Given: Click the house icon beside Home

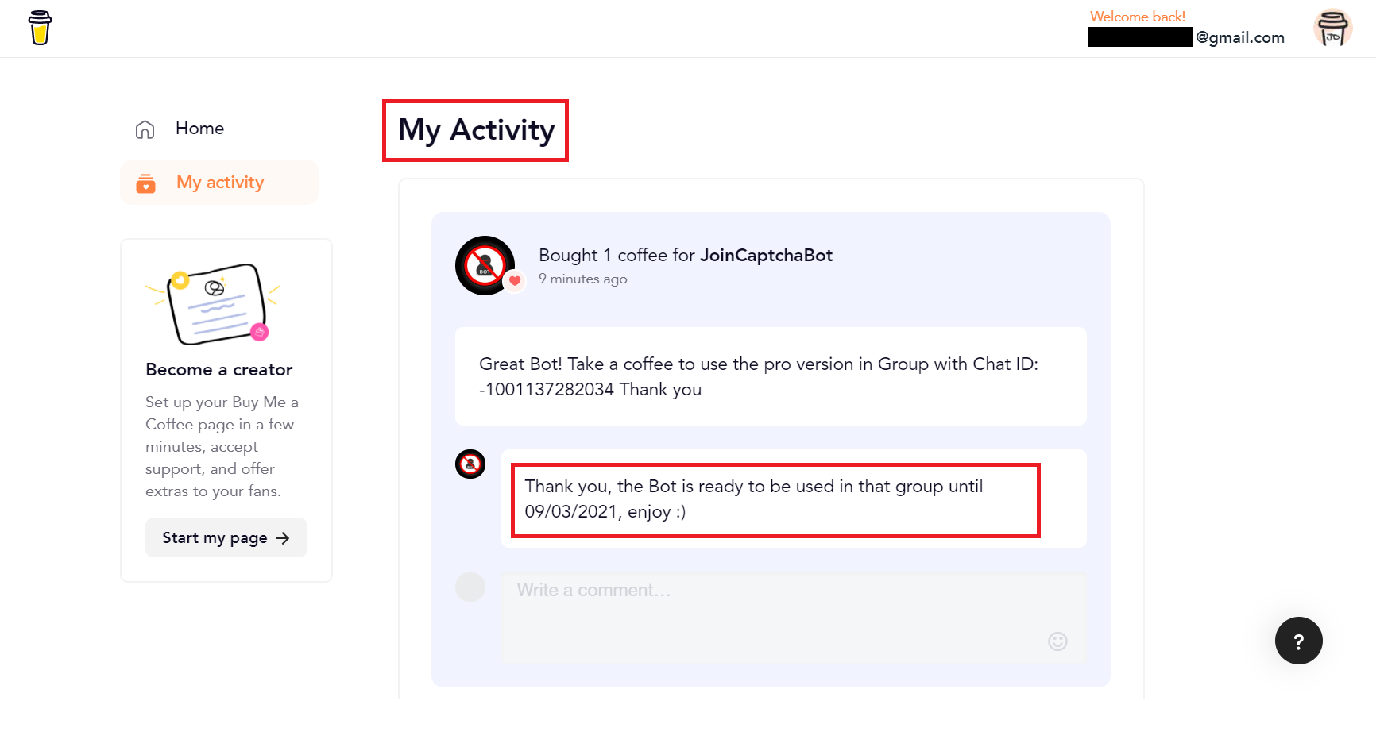Looking at the screenshot, I should (145, 129).
